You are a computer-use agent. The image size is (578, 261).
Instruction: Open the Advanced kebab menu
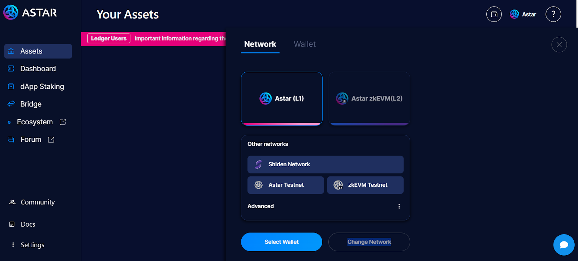(x=399, y=206)
